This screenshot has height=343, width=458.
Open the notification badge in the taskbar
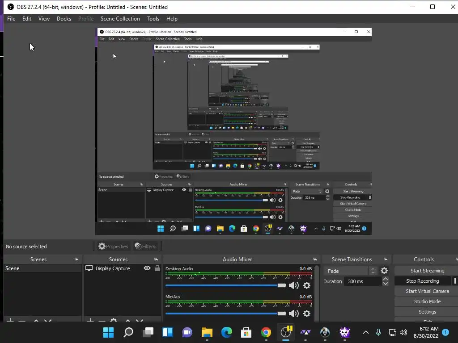coord(445,332)
